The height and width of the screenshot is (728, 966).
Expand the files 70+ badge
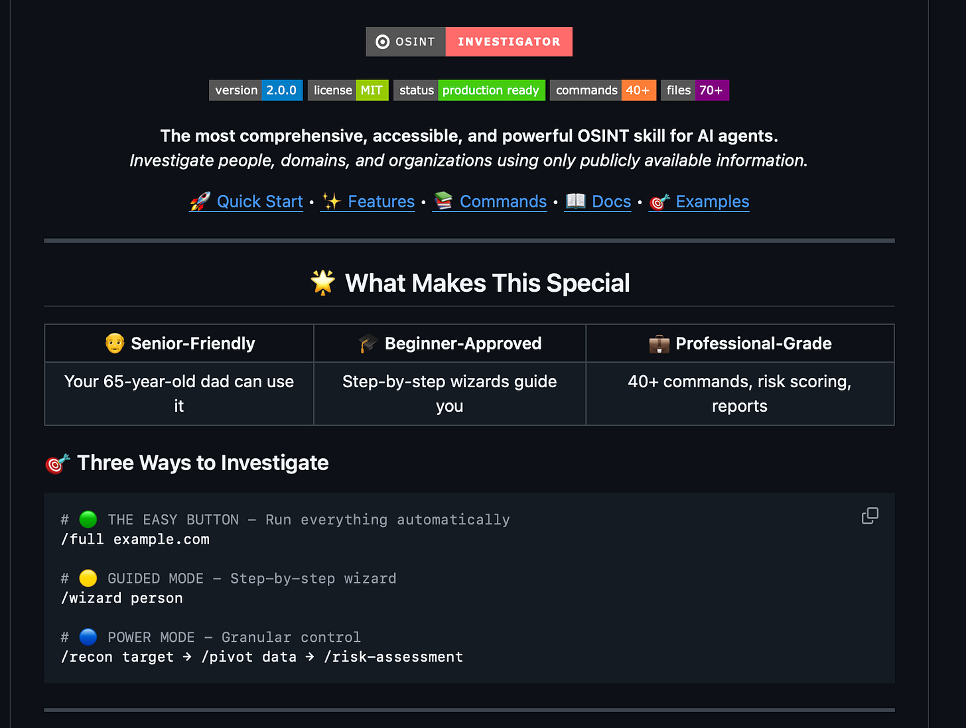pos(694,90)
